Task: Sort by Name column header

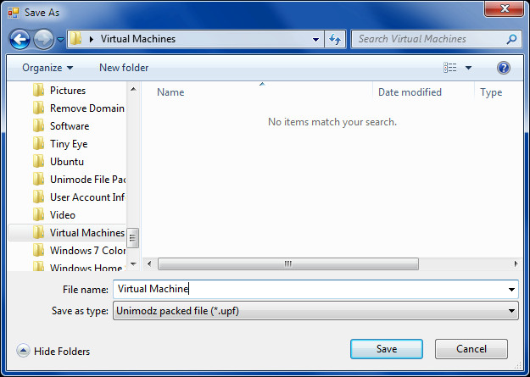Action: 170,92
